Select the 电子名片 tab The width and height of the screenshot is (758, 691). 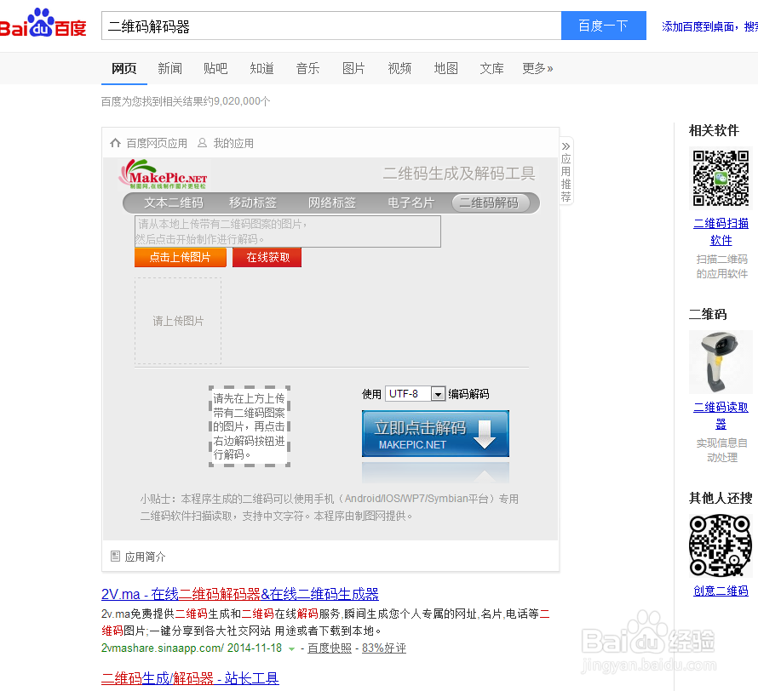coord(411,203)
